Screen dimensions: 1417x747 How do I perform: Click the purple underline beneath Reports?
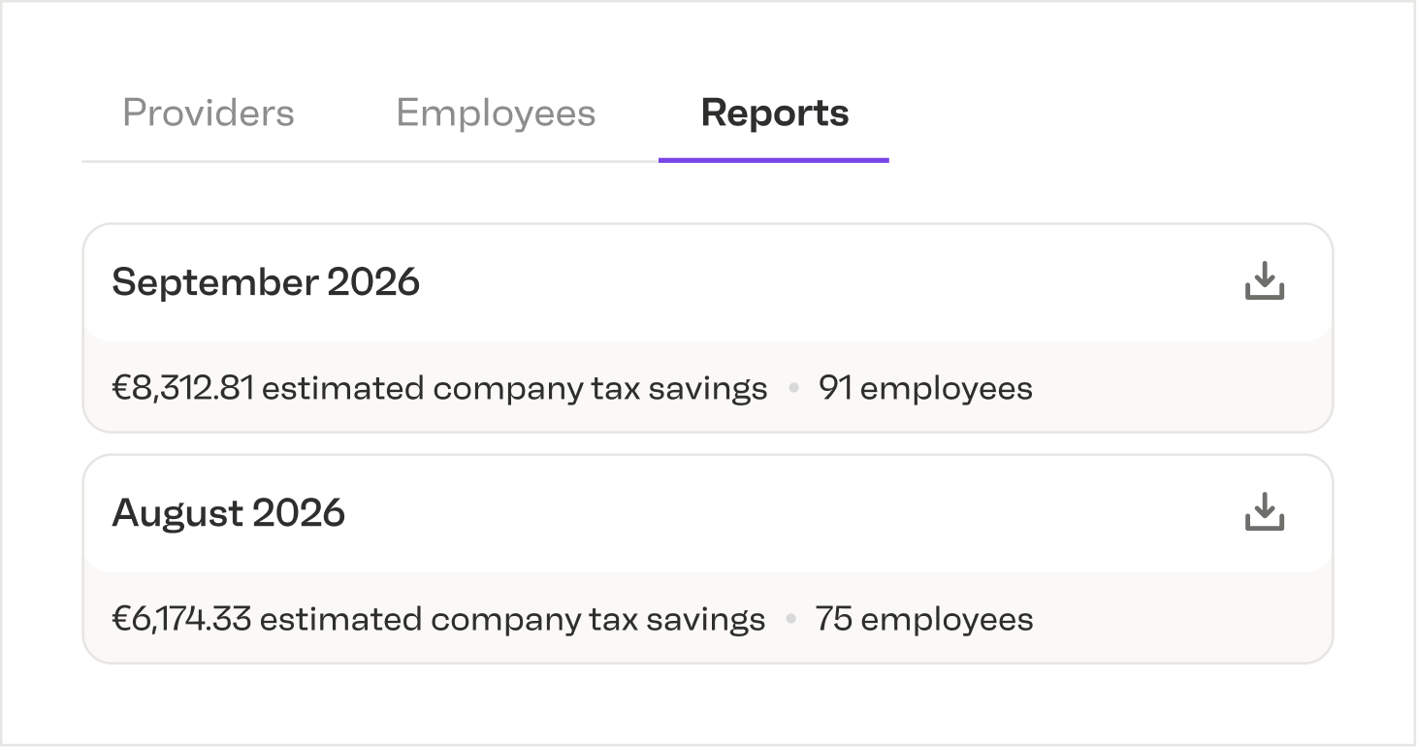click(774, 160)
